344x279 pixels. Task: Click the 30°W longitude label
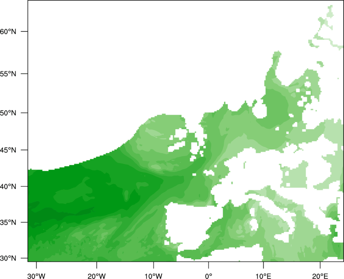tap(37, 276)
